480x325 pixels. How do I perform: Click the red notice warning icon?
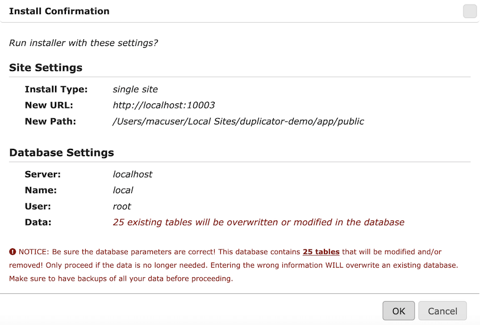(x=12, y=252)
